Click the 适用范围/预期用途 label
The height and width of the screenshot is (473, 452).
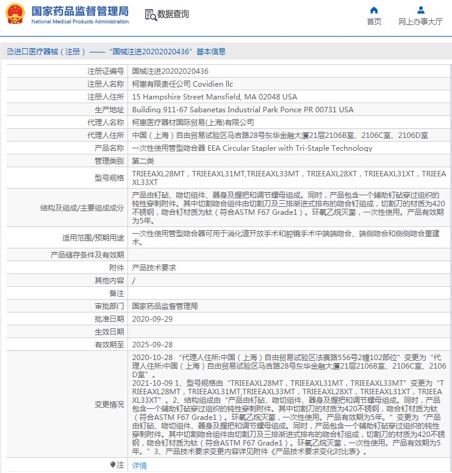point(93,237)
